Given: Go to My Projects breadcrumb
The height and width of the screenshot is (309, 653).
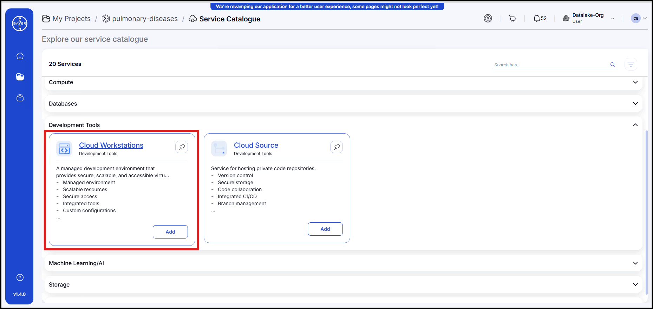Looking at the screenshot, I should coord(71,19).
